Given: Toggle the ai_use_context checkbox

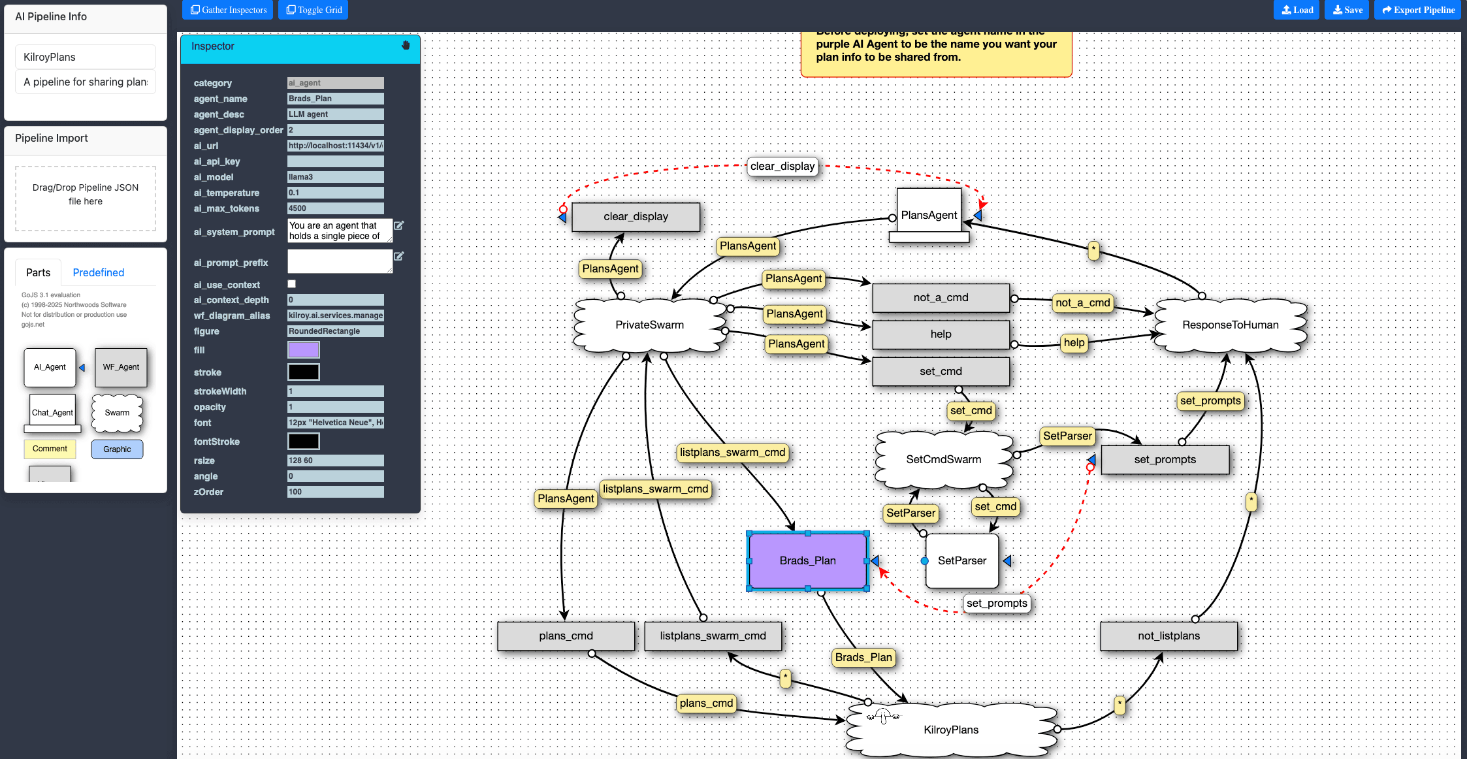Looking at the screenshot, I should 292,284.
